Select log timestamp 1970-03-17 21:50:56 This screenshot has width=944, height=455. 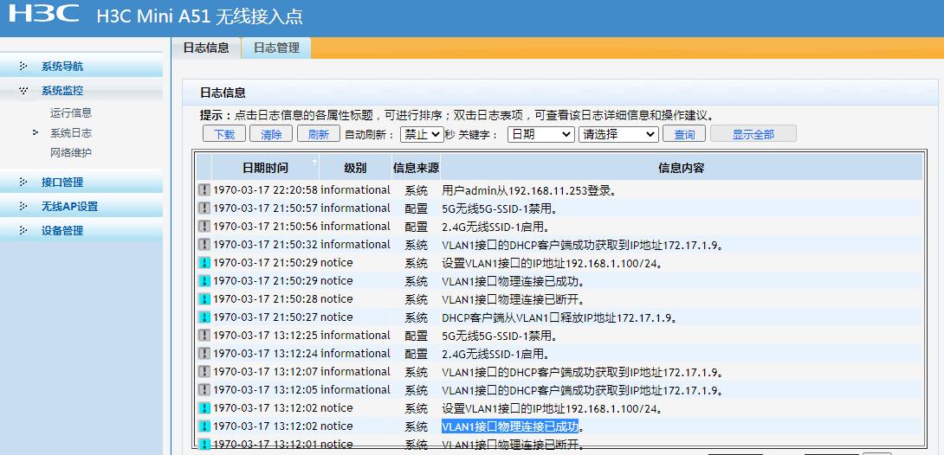[266, 227]
